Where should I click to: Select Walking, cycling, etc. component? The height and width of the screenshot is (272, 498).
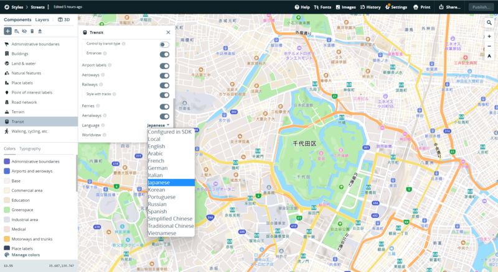click(39, 131)
